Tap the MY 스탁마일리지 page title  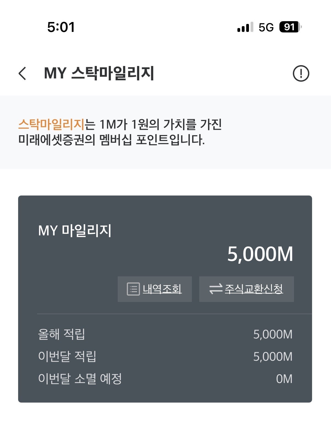(x=99, y=73)
